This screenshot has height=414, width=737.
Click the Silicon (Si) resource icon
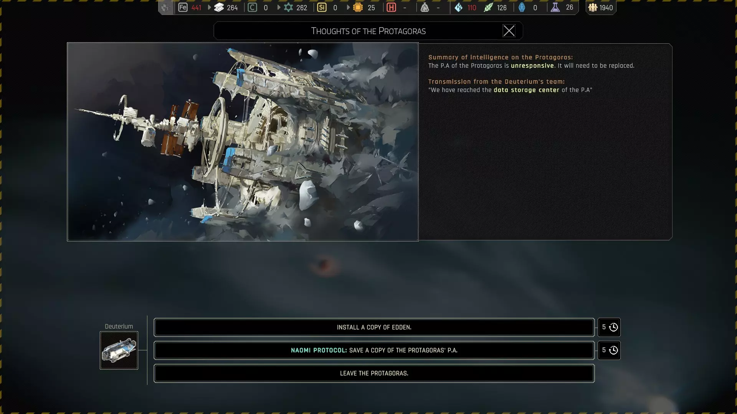point(322,7)
